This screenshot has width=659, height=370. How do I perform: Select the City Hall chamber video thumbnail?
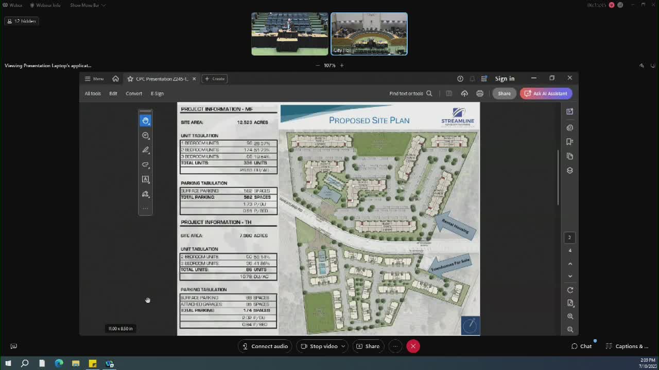point(369,34)
